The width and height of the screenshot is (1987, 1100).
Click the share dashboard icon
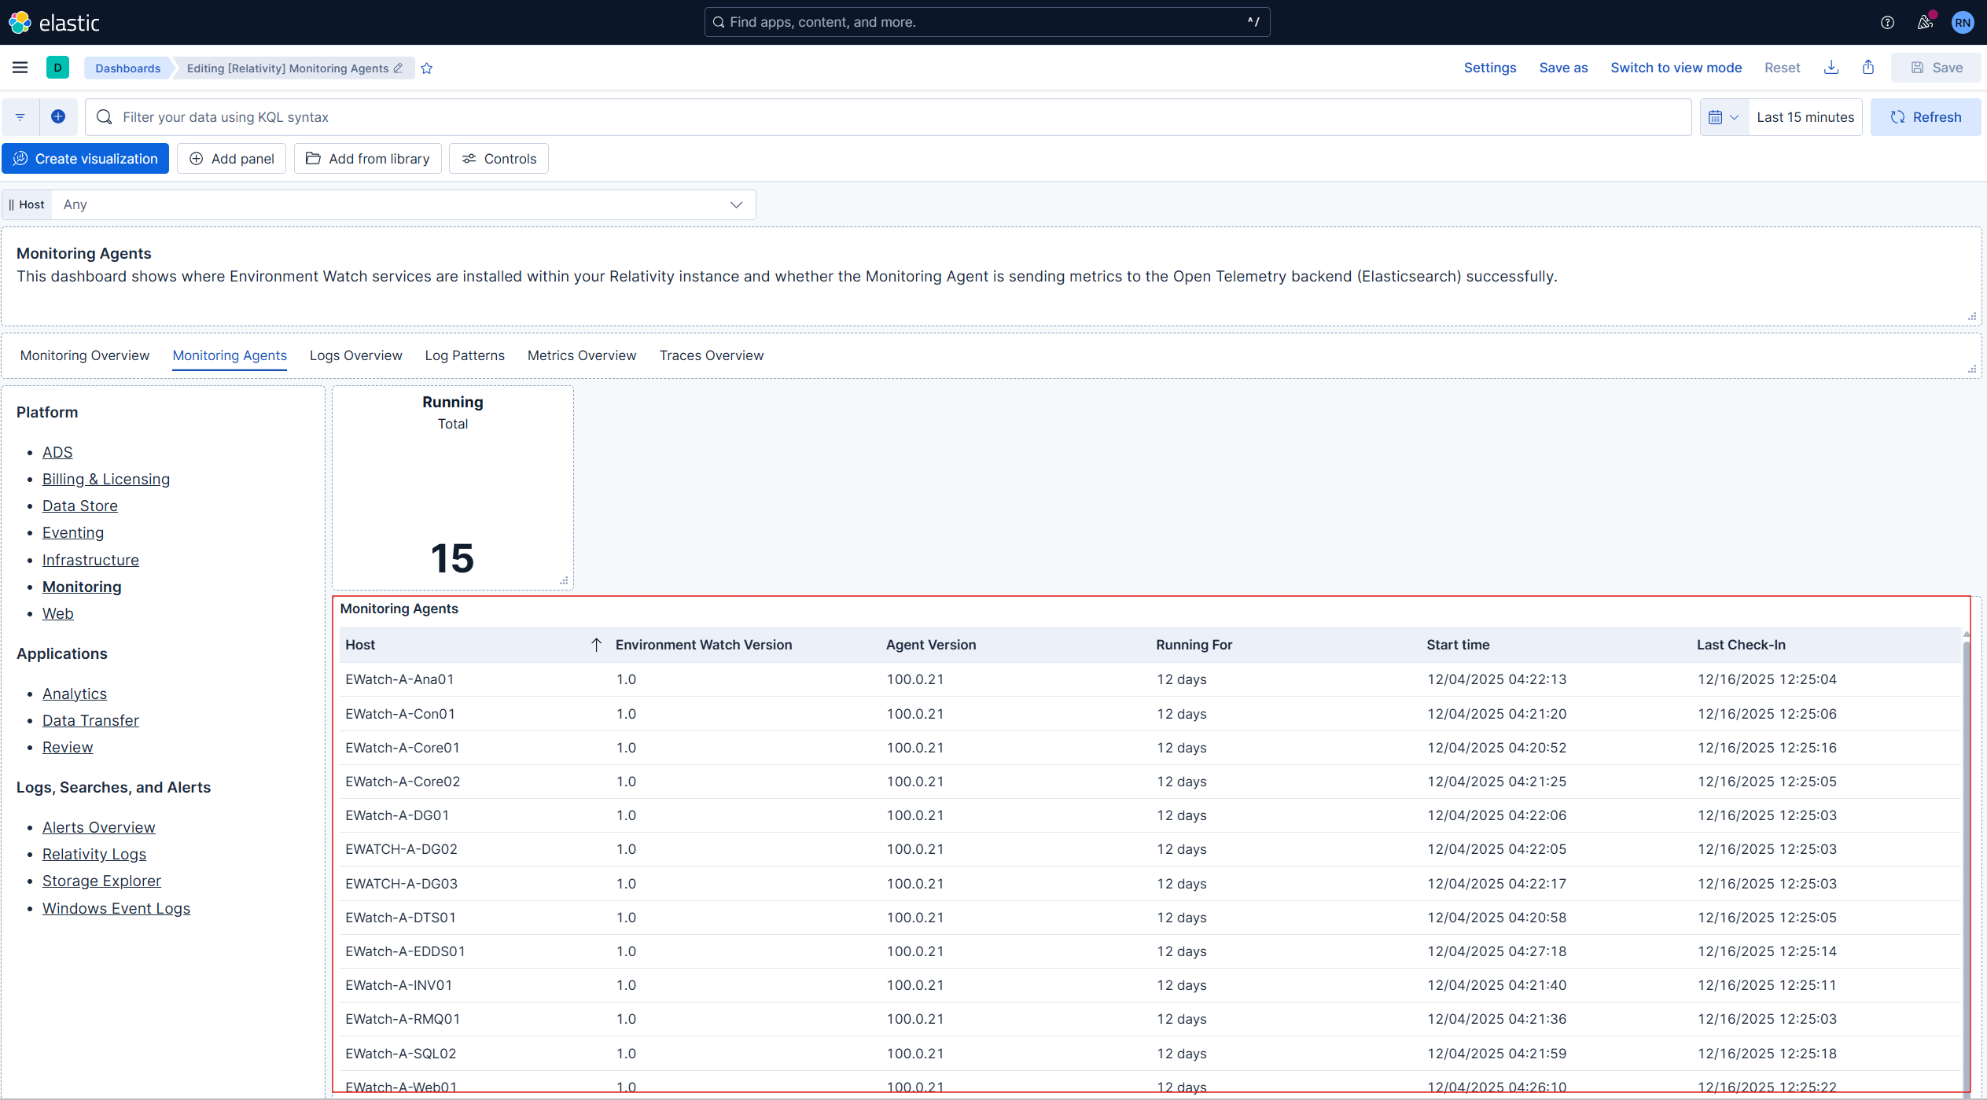point(1868,68)
